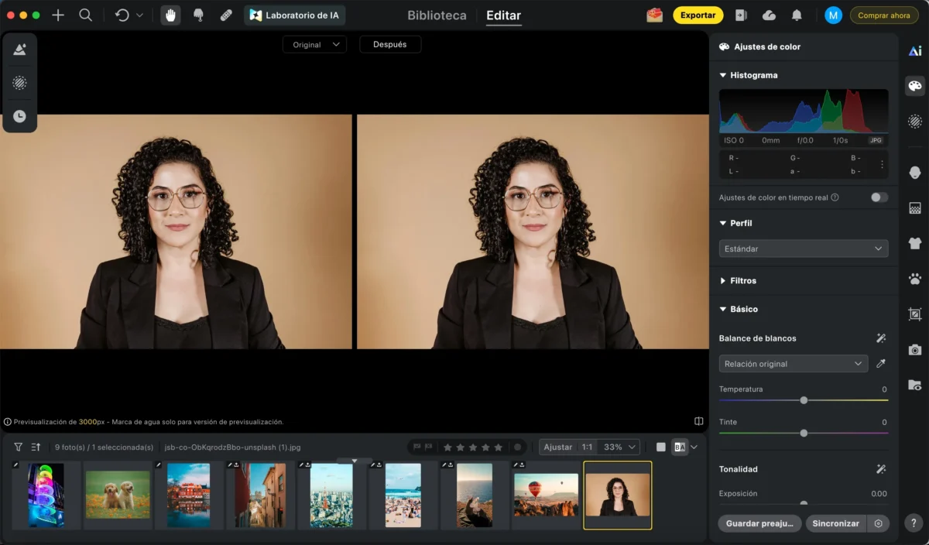Select the hot air balloon thumbnail
Screen dimensions: 929x545
pyautogui.click(x=546, y=495)
